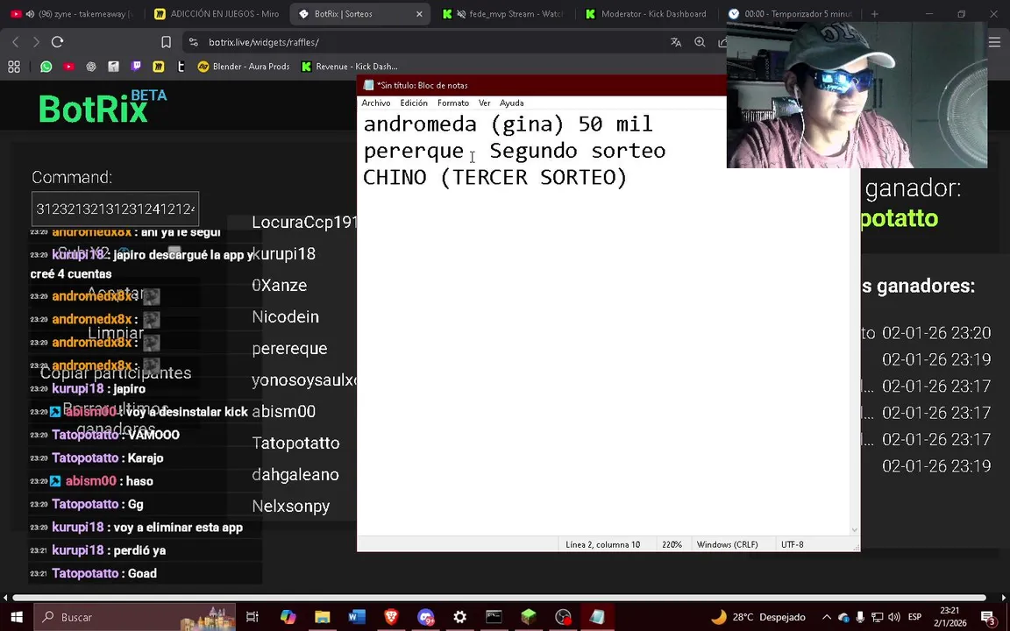Screen dimensions: 1010x631
Task: Select participant dahgaleano in the list
Action: (x=295, y=474)
